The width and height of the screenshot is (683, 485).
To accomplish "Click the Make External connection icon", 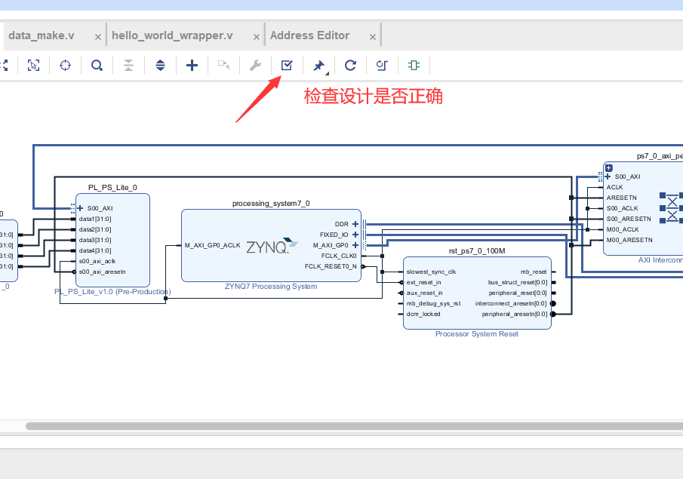I will click(x=224, y=66).
